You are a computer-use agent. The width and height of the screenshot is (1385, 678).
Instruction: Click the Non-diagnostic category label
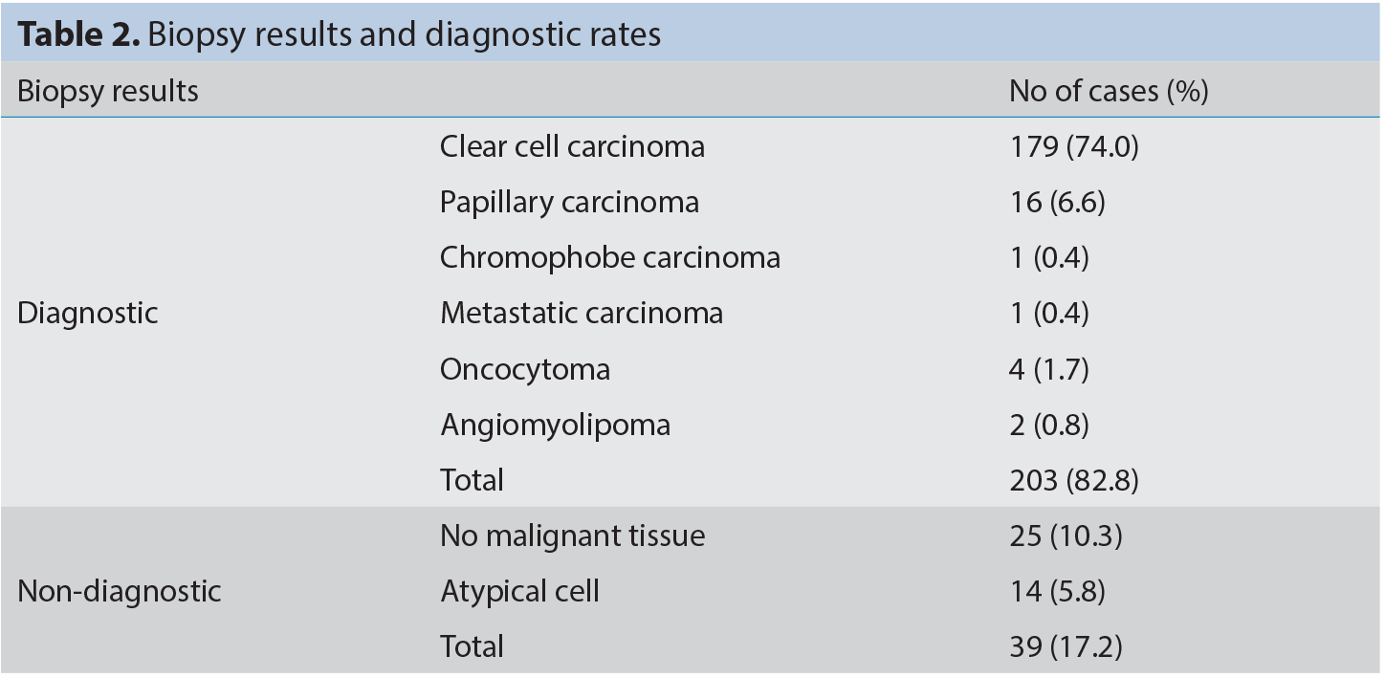coord(120,591)
